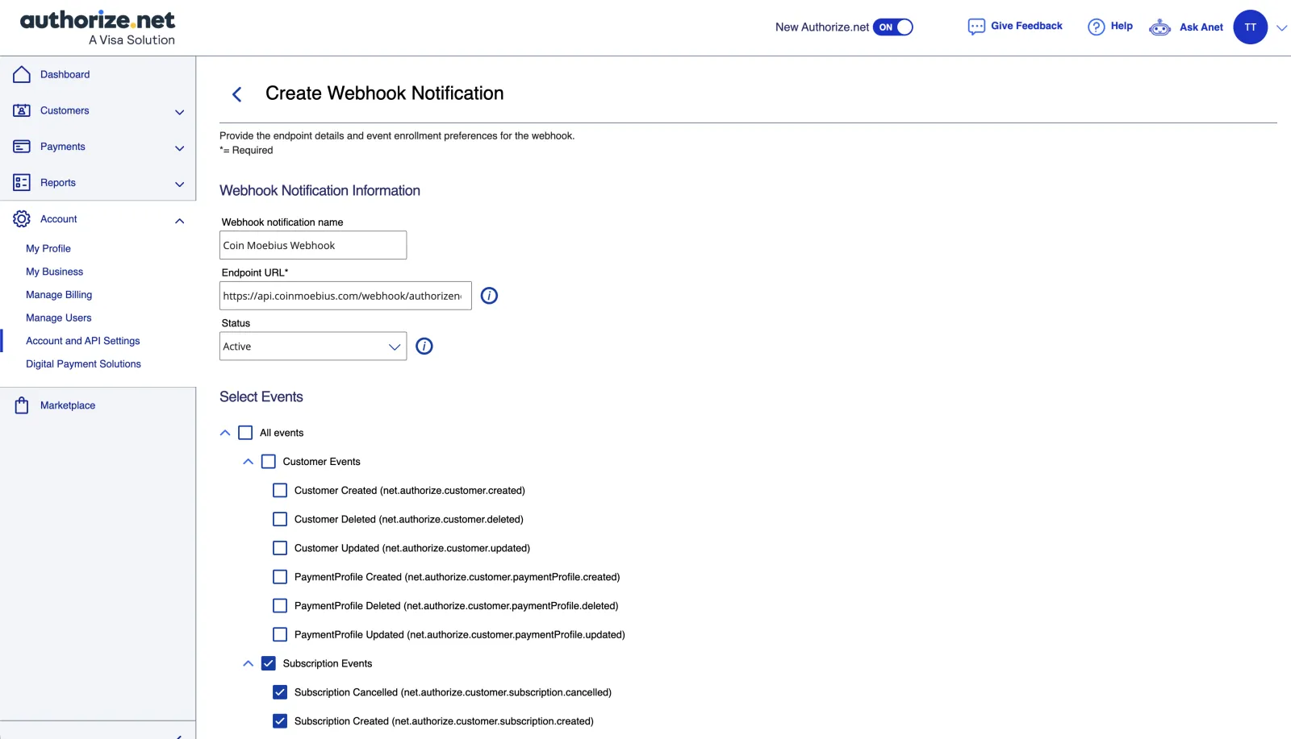Image resolution: width=1291 pixels, height=739 pixels.
Task: Open the TT user avatar
Action: click(1250, 27)
